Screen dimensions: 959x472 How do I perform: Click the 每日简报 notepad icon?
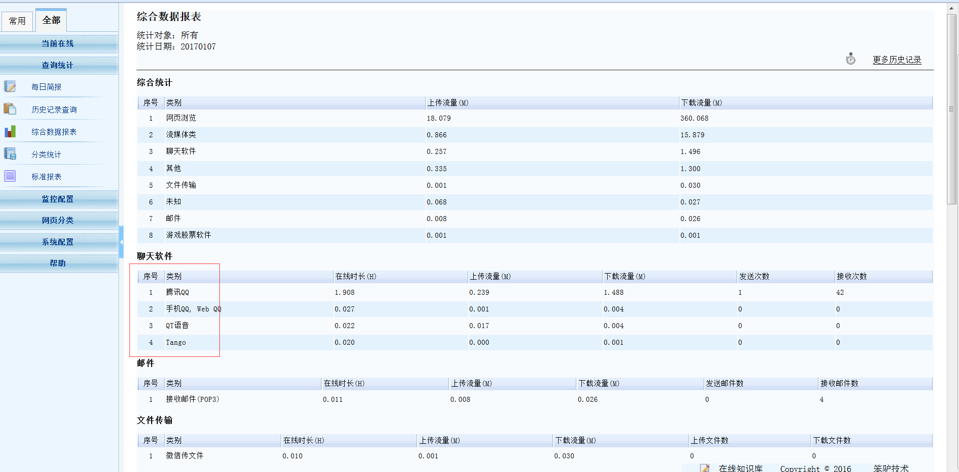10,86
